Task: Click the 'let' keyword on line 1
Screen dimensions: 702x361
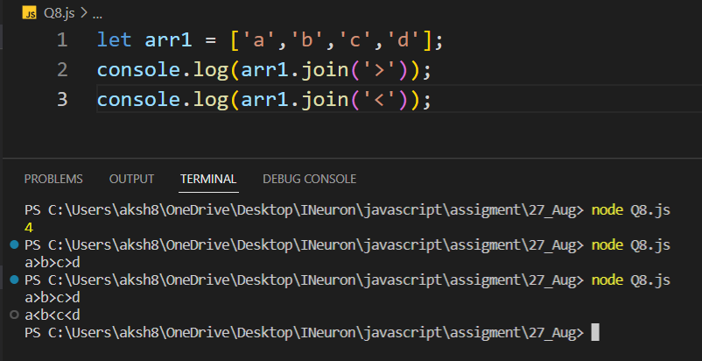Action: coord(114,41)
